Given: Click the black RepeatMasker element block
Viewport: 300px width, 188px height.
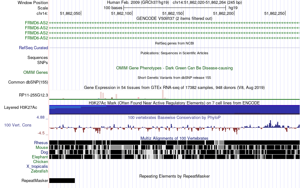Looking at the screenshot, I should pos(62,180).
